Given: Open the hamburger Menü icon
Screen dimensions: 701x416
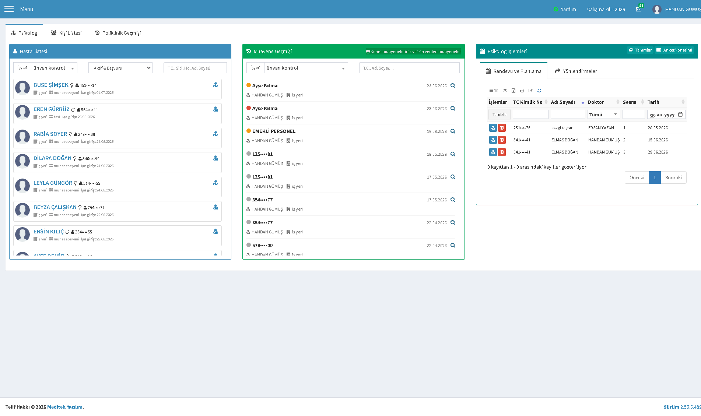Looking at the screenshot, I should click(9, 9).
